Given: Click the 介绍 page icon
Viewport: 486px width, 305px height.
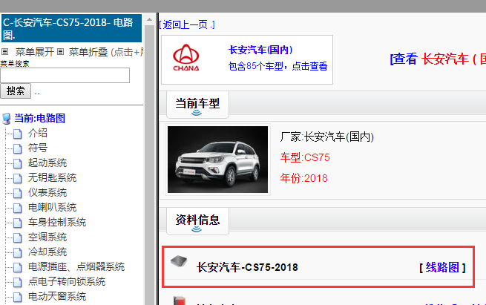Looking at the screenshot, I should pyautogui.click(x=18, y=134).
